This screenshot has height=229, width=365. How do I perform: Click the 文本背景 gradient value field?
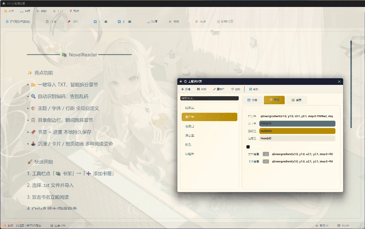303,154
